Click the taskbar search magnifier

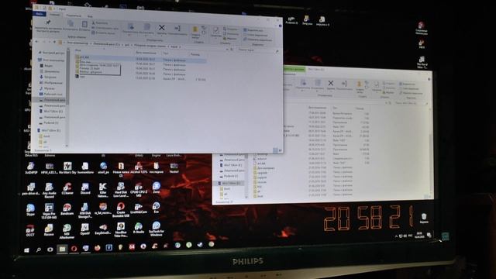[x=39, y=250]
